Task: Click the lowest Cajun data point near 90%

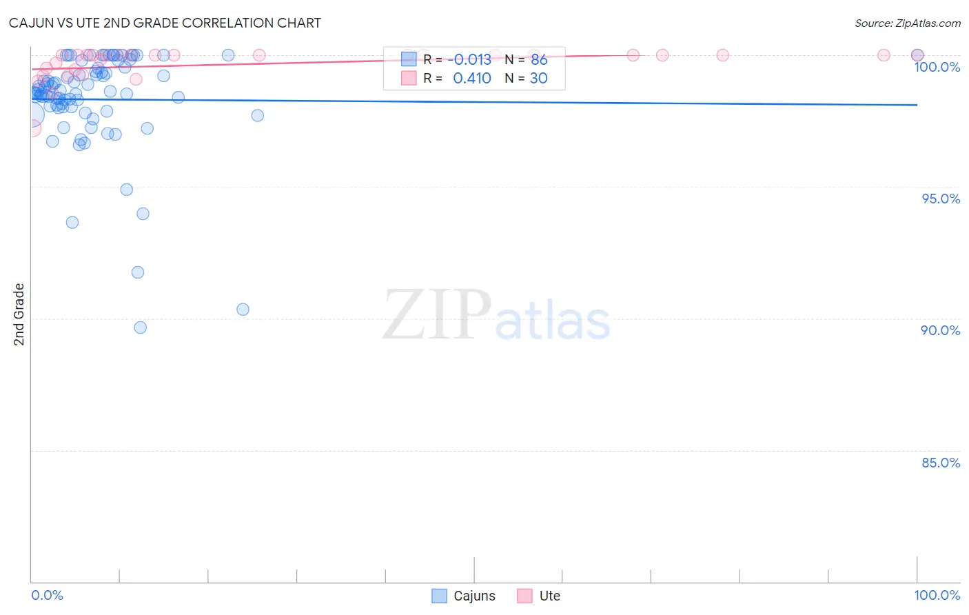Action: click(140, 327)
